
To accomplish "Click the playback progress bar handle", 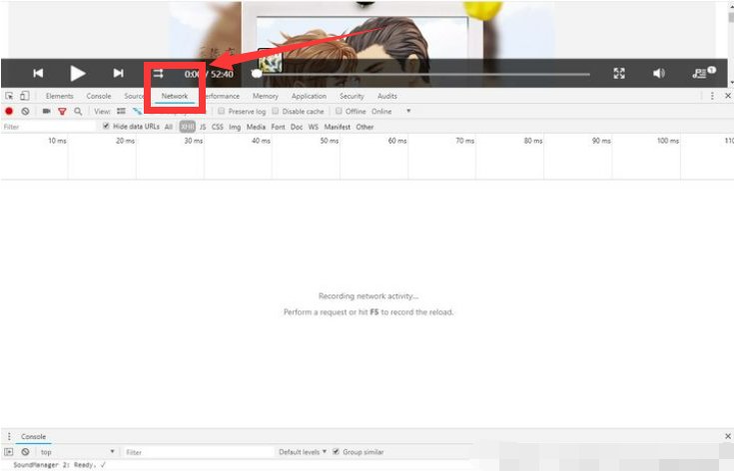I will pyautogui.click(x=256, y=74).
